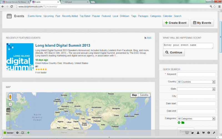Viewport: 222px width, 139px height.
Task: Click the RSS feed icon
Action: tap(145, 38)
